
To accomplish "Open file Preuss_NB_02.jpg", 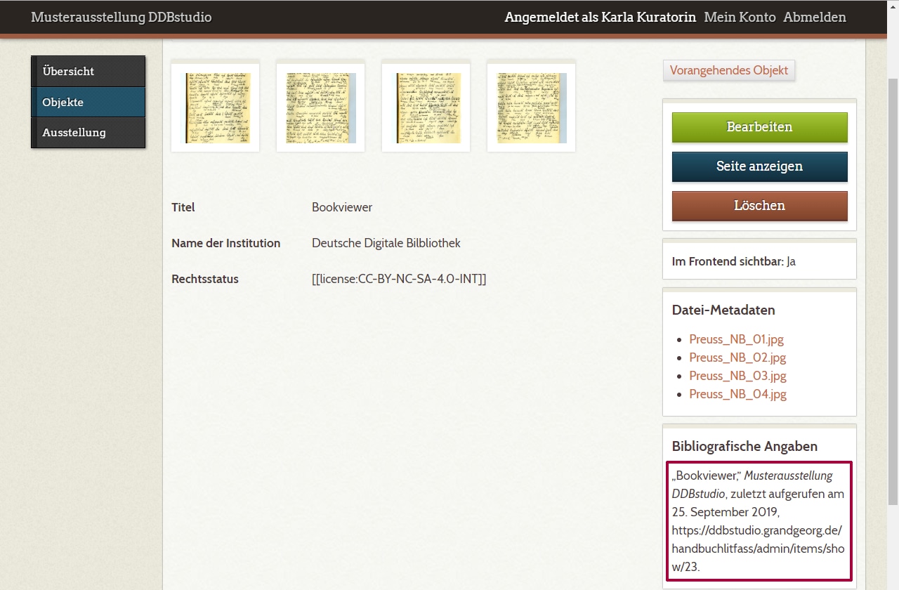I will [737, 358].
